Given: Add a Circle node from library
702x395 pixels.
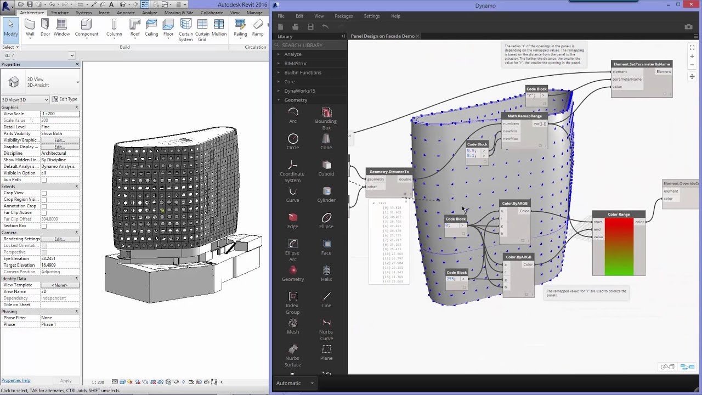Looking at the screenshot, I should click(x=293, y=142).
